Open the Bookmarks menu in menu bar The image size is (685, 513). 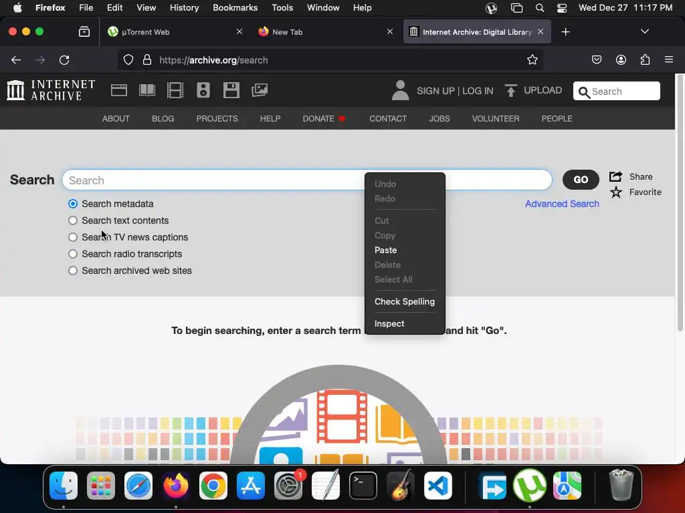(x=235, y=8)
